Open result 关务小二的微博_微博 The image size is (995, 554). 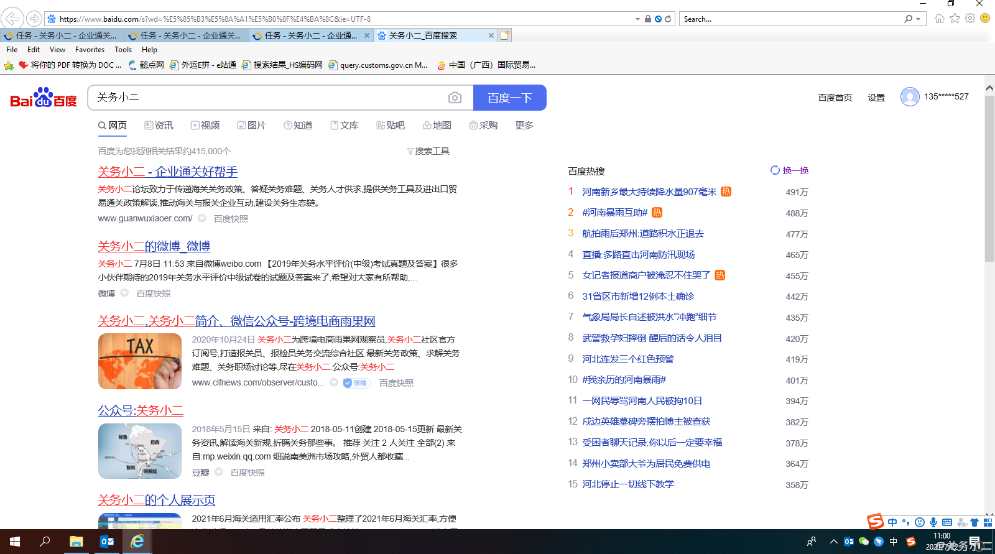tap(154, 246)
